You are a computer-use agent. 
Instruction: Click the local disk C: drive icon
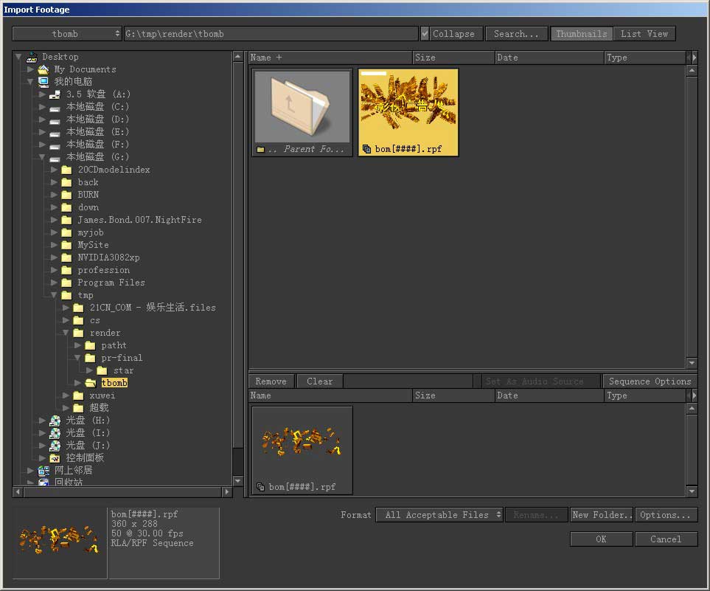(55, 107)
